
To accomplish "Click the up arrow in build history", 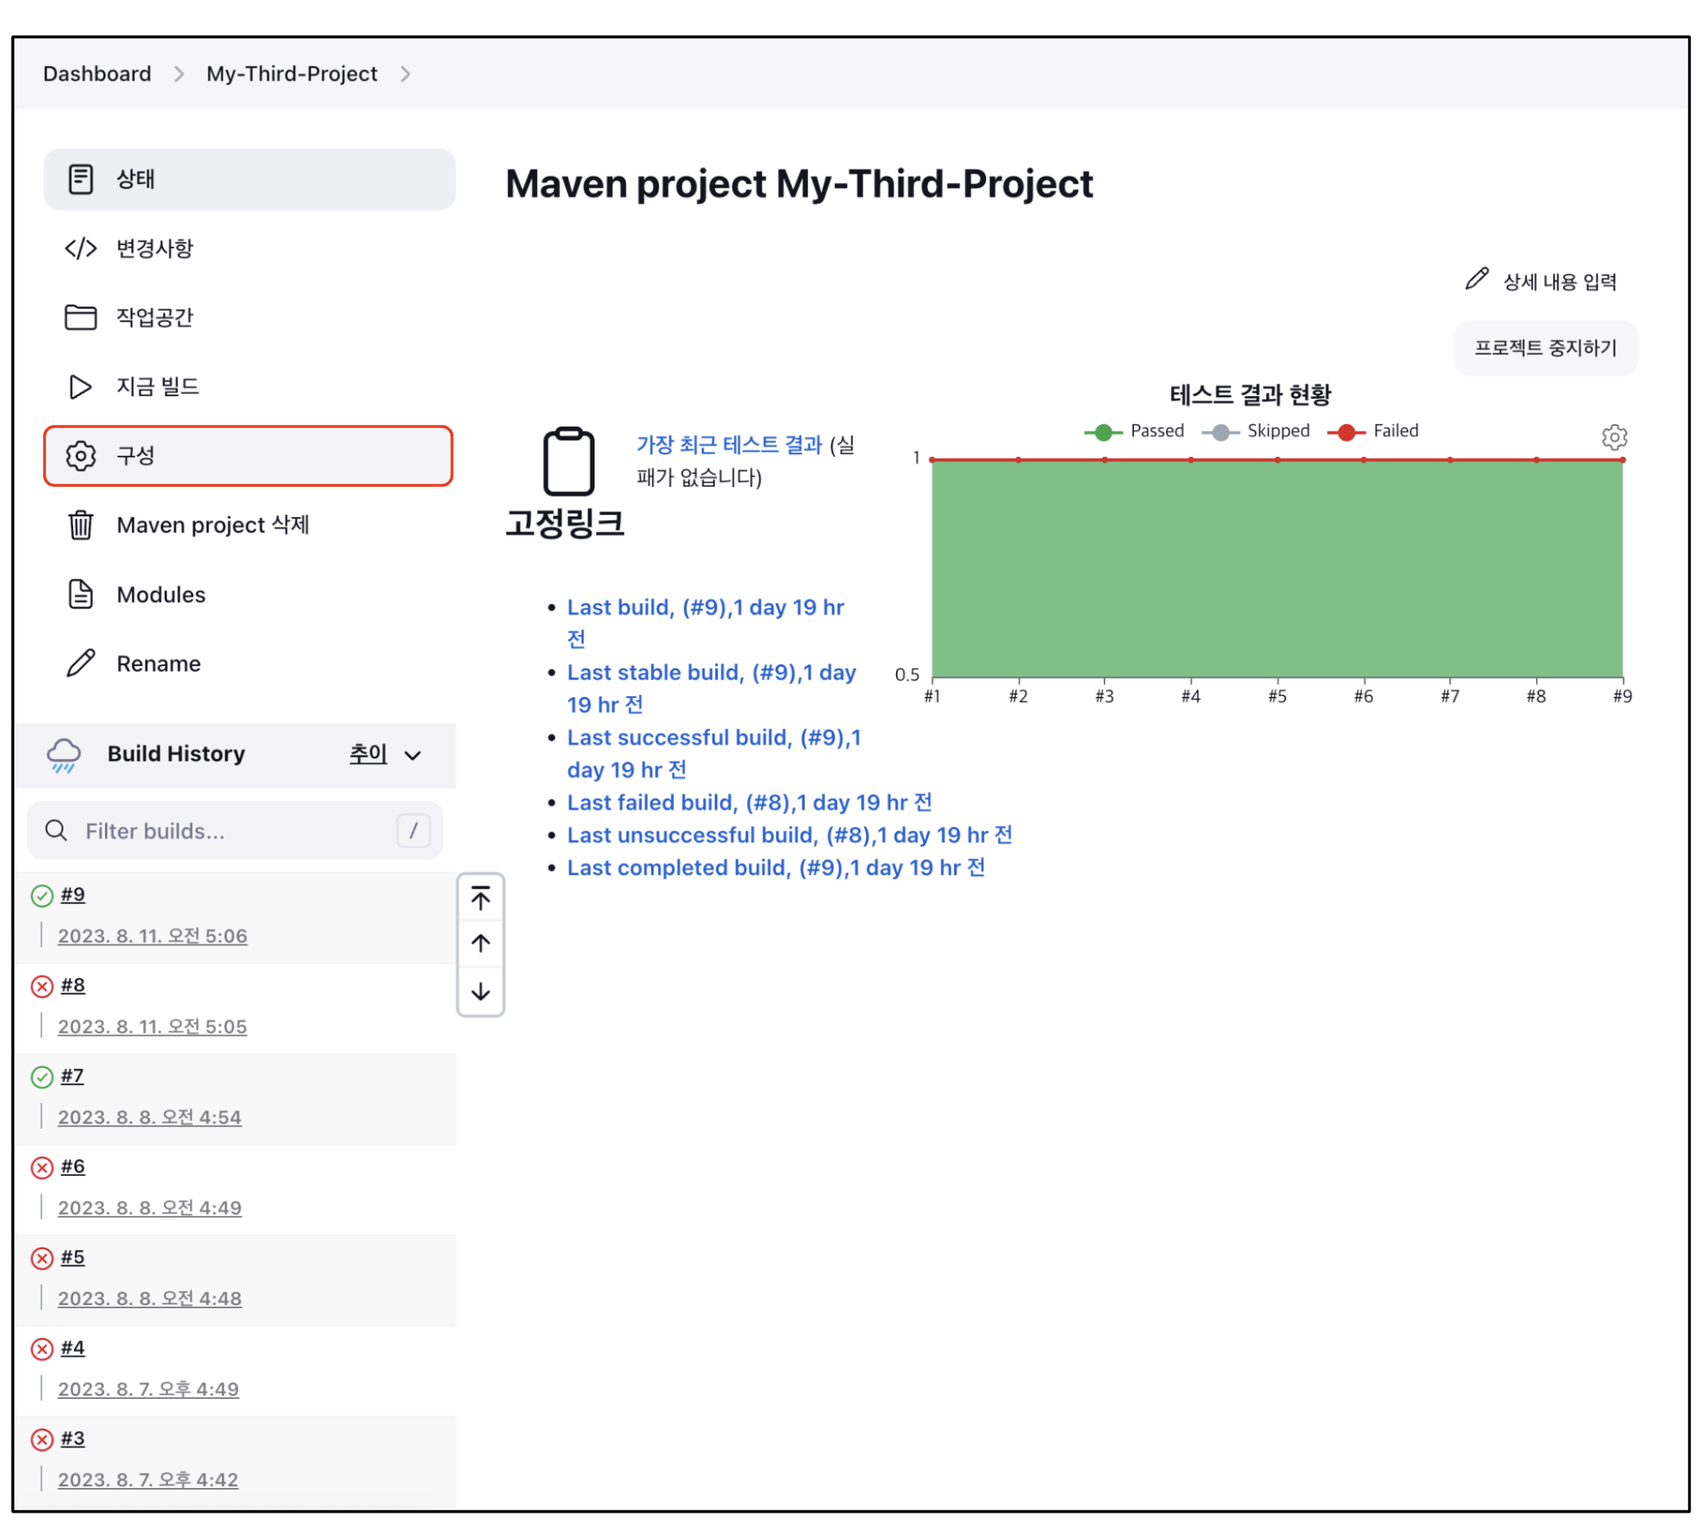I will tap(481, 944).
